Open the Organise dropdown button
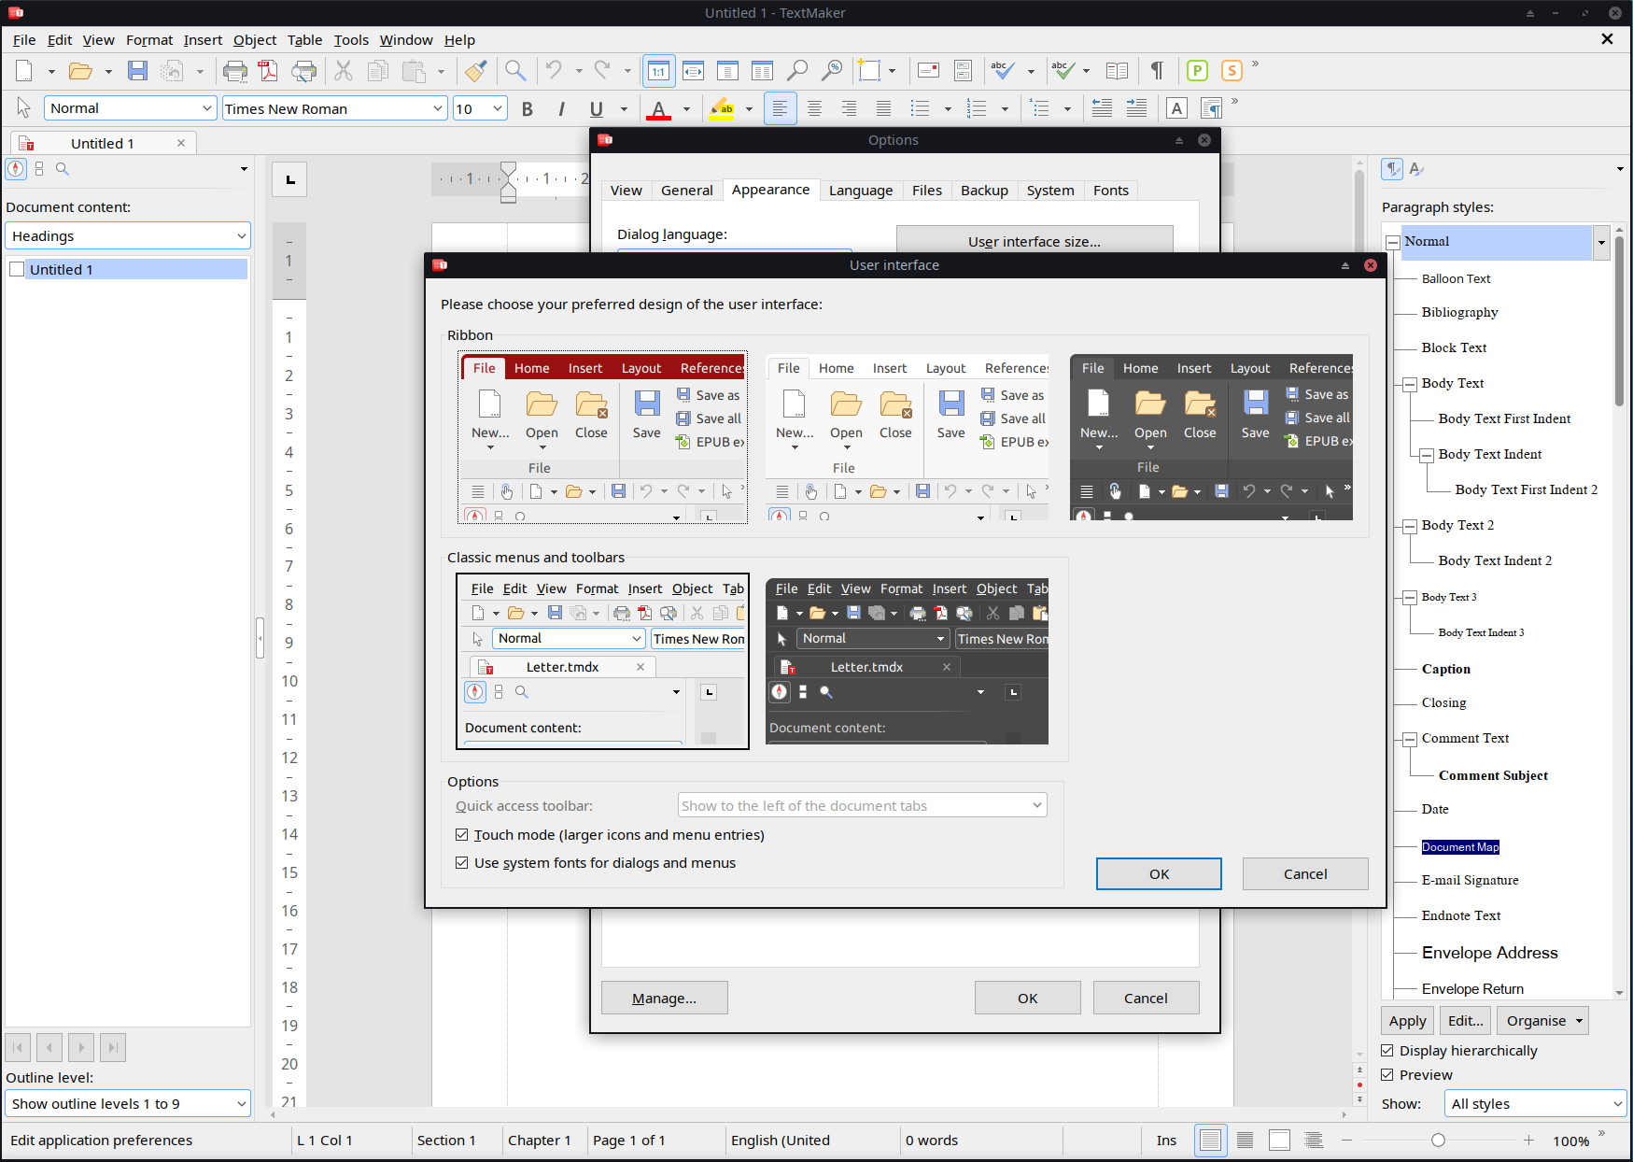Viewport: 1633px width, 1162px height. [1542, 1021]
